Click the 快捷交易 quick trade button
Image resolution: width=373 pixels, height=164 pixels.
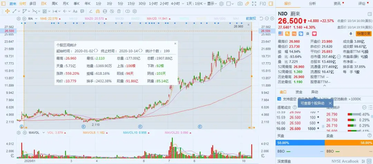pos(364,34)
